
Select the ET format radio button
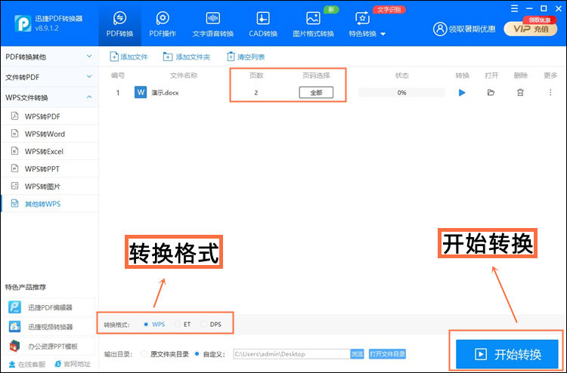[177, 324]
